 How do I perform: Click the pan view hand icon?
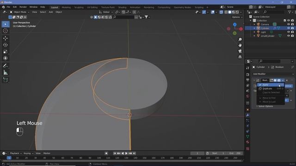pos(240,45)
